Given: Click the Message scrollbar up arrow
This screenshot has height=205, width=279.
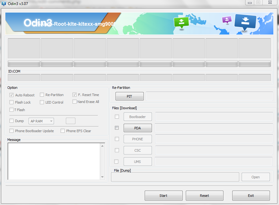Looking at the screenshot, I should [x=102, y=146].
